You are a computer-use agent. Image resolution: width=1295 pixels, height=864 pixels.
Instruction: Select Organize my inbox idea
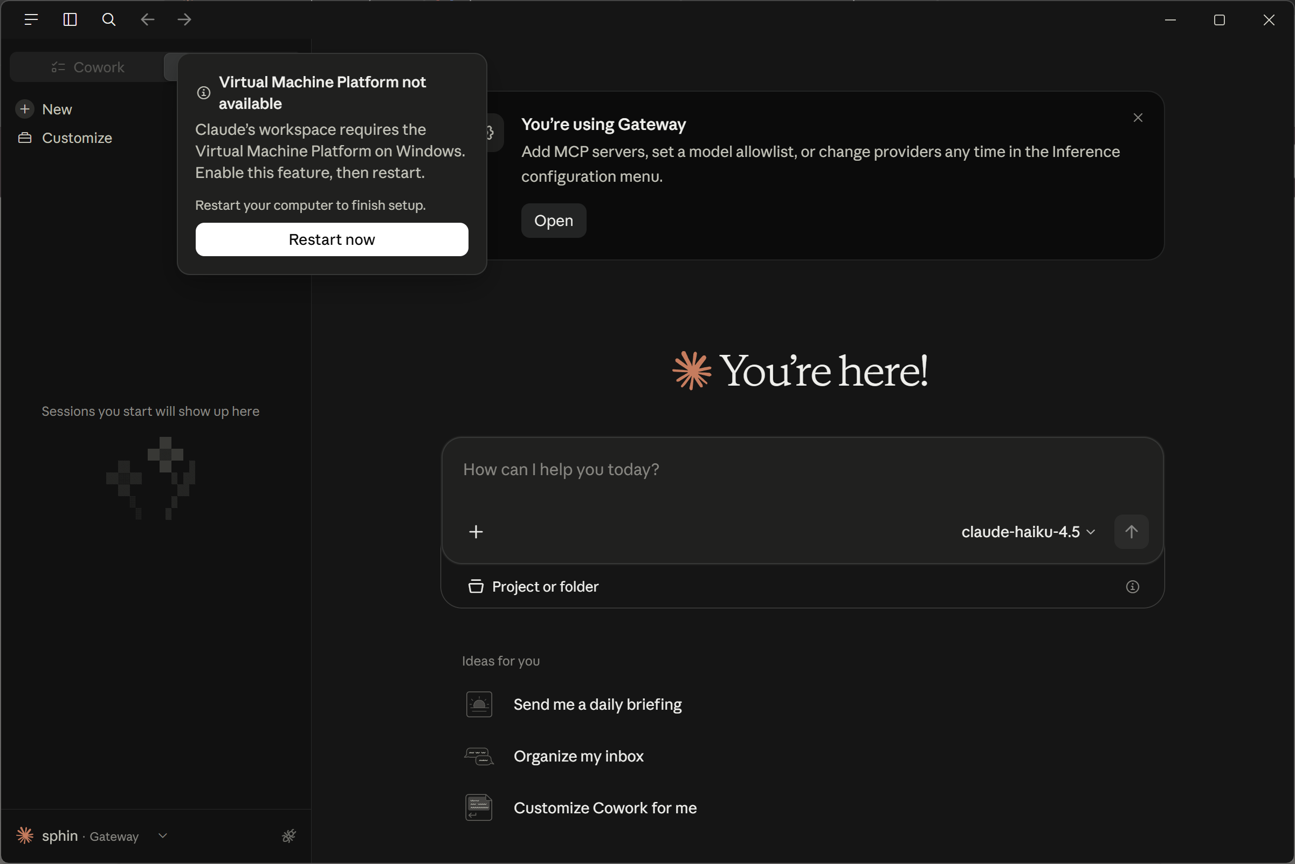[578, 756]
